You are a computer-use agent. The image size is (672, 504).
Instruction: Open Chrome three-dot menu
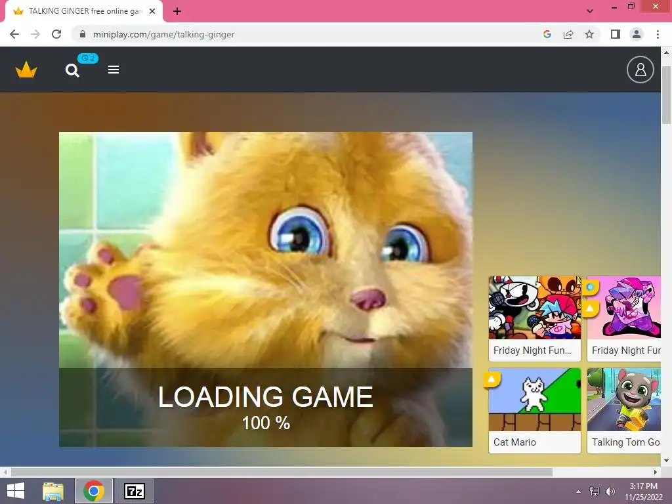tap(658, 34)
